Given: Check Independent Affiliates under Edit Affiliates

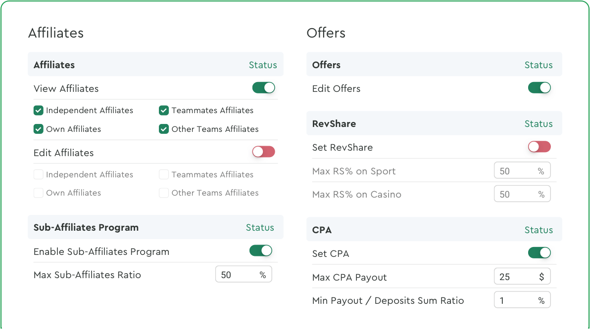Looking at the screenshot, I should (x=39, y=174).
